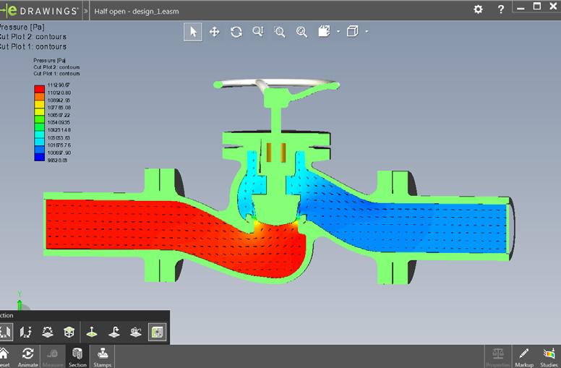Open the Section tab in bottom bar

pyautogui.click(x=77, y=356)
